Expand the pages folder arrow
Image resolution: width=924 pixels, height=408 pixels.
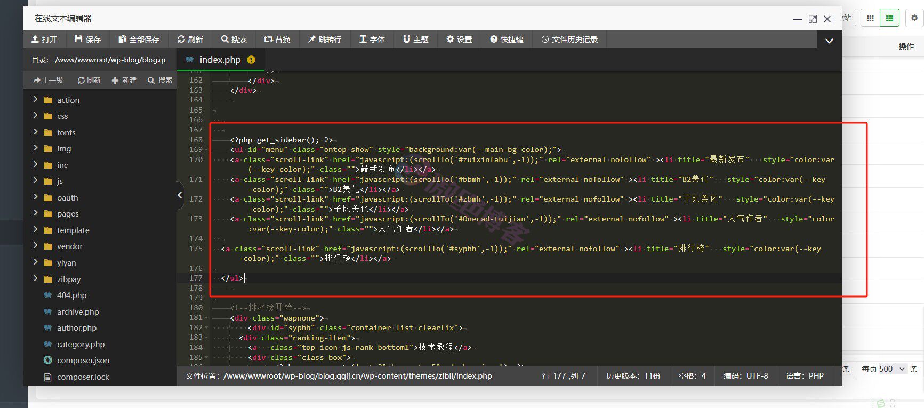pyautogui.click(x=36, y=213)
